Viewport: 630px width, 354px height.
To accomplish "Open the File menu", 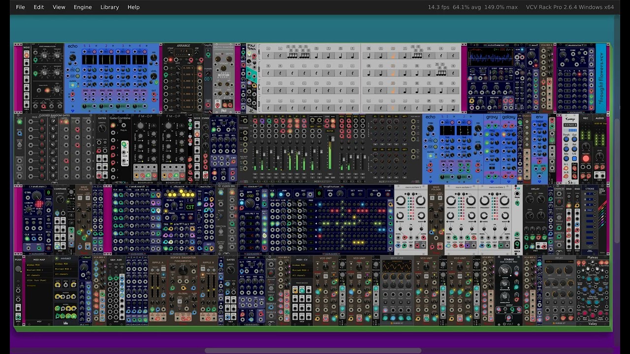I will (20, 7).
